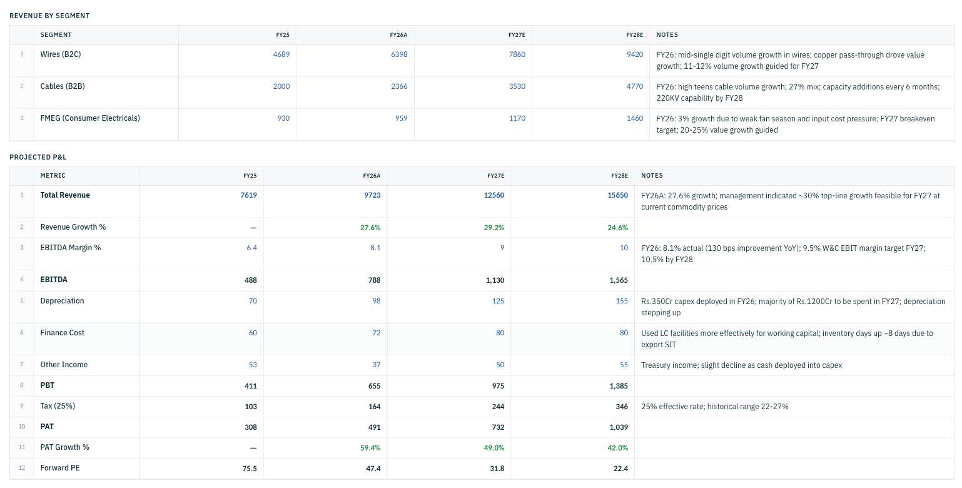
Task: Click the NOTES header in Revenue by Segment
Action: [667, 35]
